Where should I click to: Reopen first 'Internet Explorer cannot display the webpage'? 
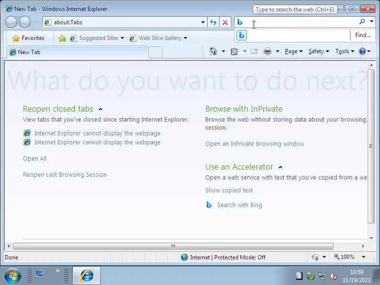pos(97,133)
